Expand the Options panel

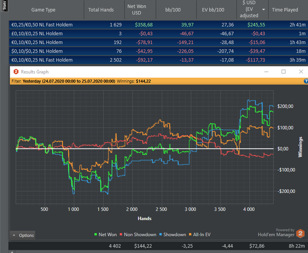[22, 235]
